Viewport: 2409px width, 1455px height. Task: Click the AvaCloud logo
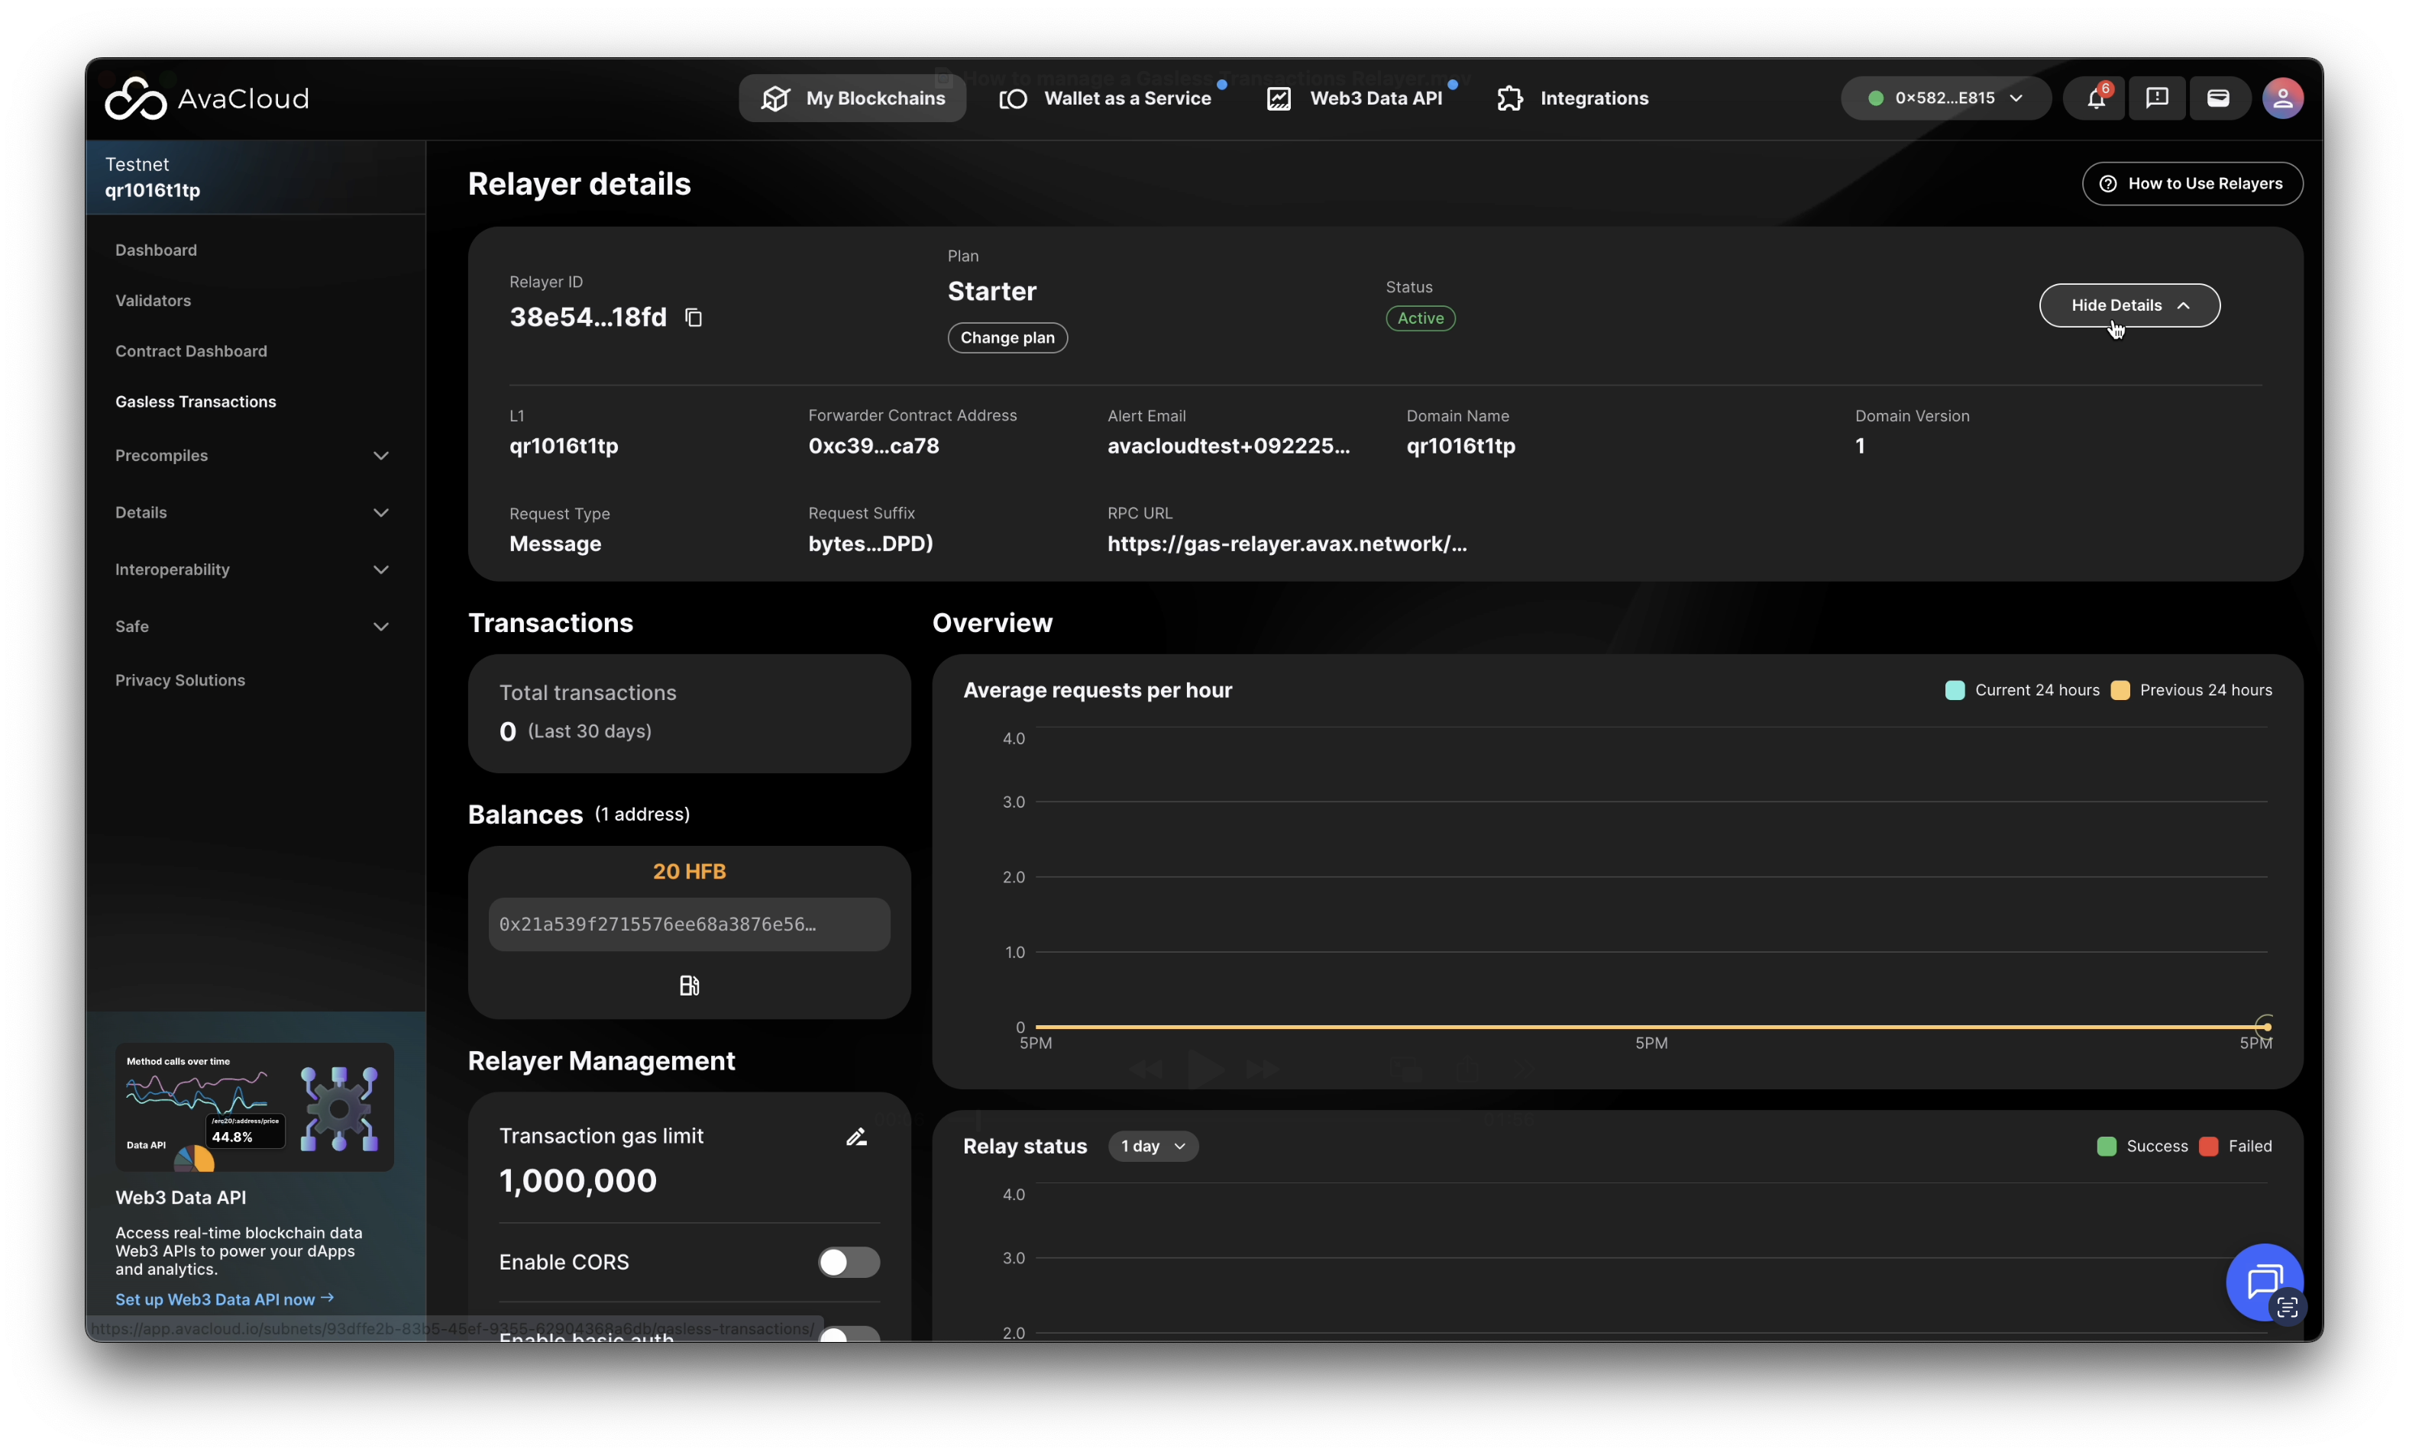pyautogui.click(x=207, y=98)
